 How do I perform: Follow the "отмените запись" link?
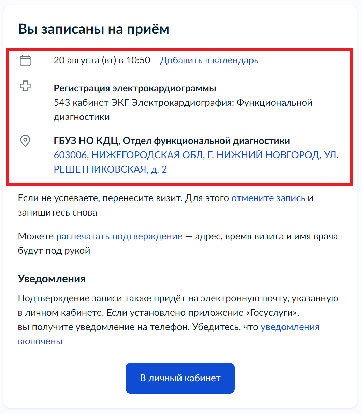268,198
